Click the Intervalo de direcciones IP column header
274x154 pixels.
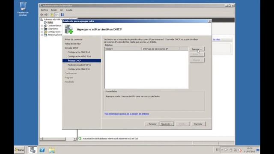pos(161,49)
